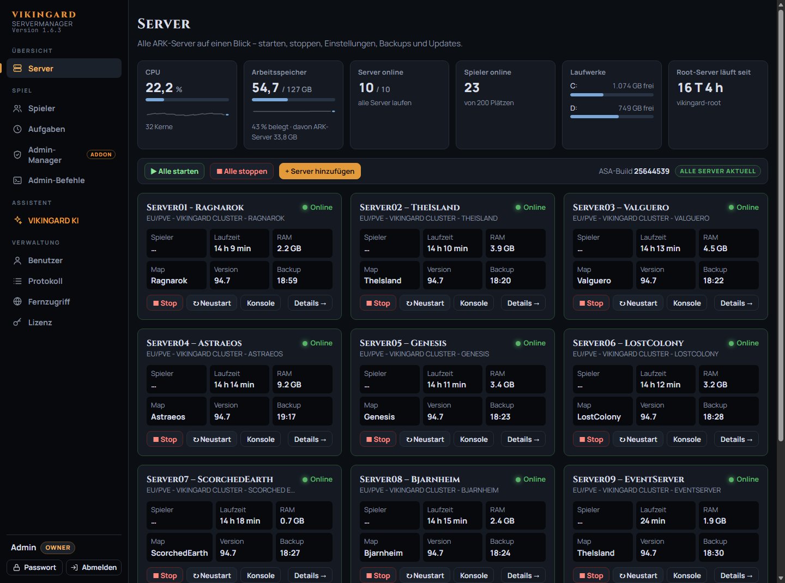
Task: Click the Spieler people icon in sidebar
Action: [17, 108]
